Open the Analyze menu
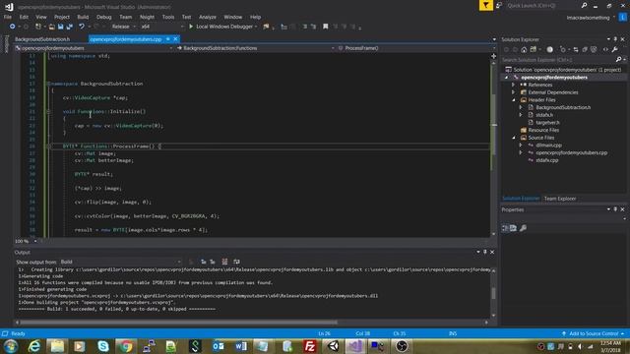630x354 pixels. (x=208, y=17)
